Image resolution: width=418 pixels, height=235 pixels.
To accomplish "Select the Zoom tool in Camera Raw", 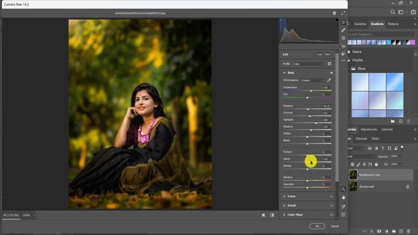I will pyautogui.click(x=343, y=189).
